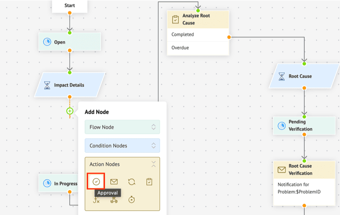Click the green input port on Open node
The image size is (340, 215).
click(x=70, y=33)
